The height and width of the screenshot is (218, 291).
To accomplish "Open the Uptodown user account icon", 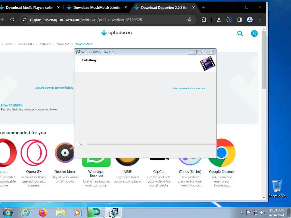I will [x=254, y=33].
